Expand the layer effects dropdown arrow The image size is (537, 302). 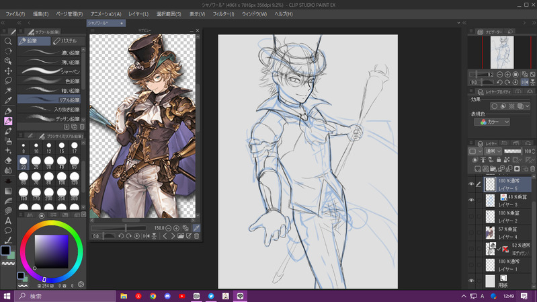tap(528, 106)
